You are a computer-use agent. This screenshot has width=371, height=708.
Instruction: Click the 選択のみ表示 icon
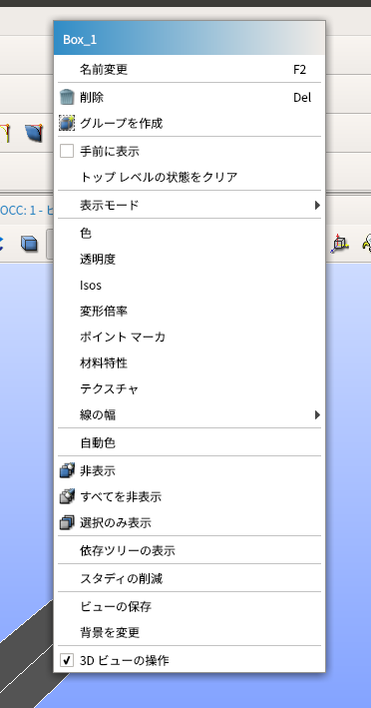coord(67,523)
